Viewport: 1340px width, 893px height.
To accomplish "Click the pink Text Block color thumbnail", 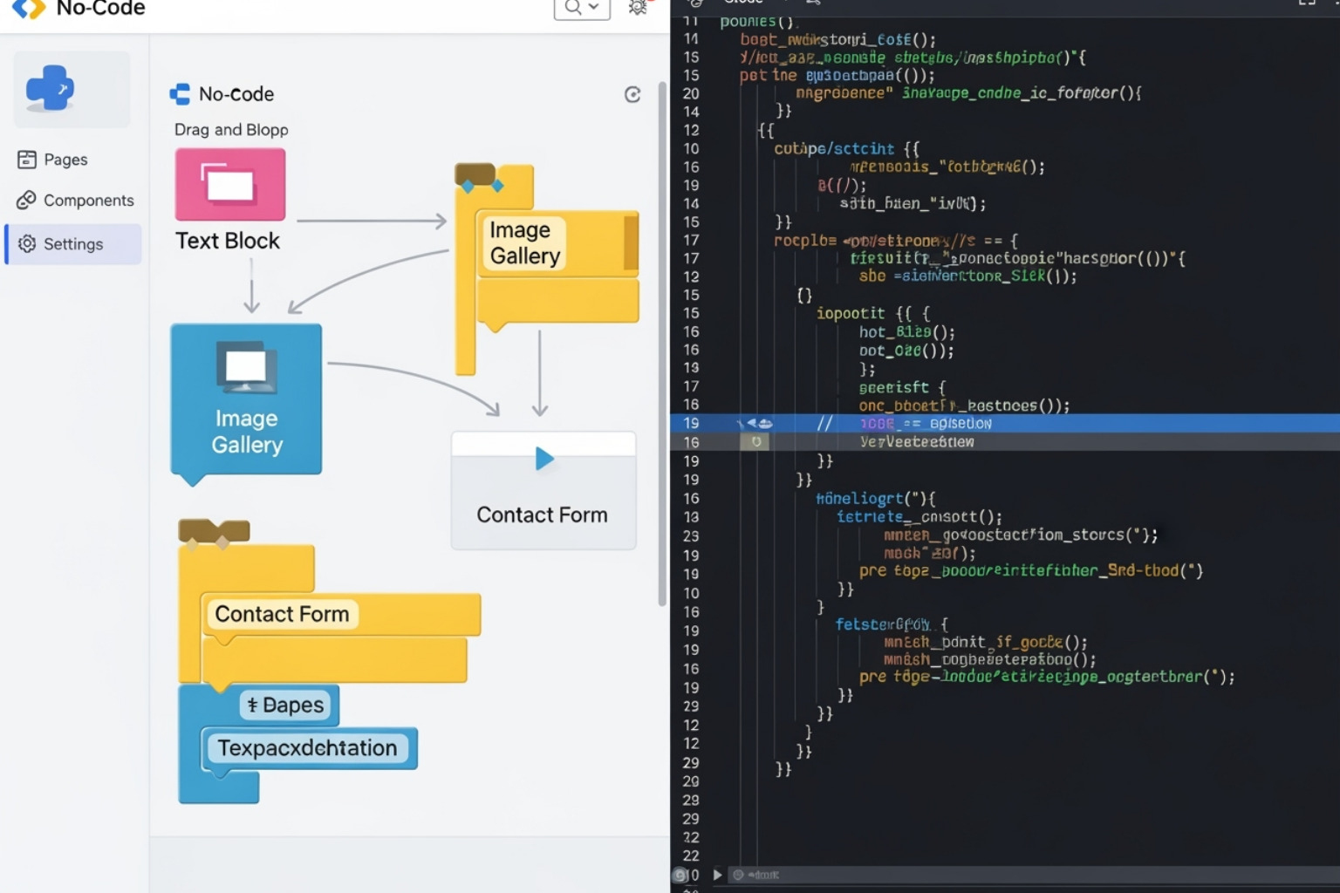I will [x=229, y=185].
